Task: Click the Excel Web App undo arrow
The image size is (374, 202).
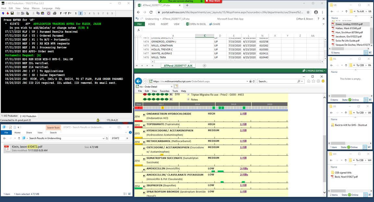Action: click(x=137, y=19)
